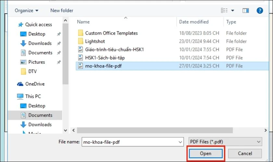This screenshot has height=162, width=273.
Task: Click the pin icon next to Pictures
Action: [x=59, y=62]
